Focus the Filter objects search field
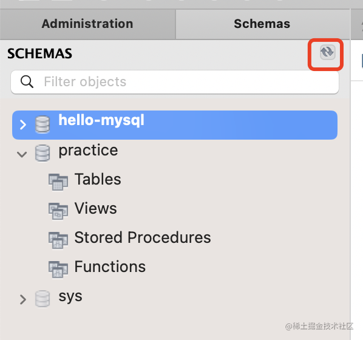Screen dimensions: 363x340 [x=175, y=82]
